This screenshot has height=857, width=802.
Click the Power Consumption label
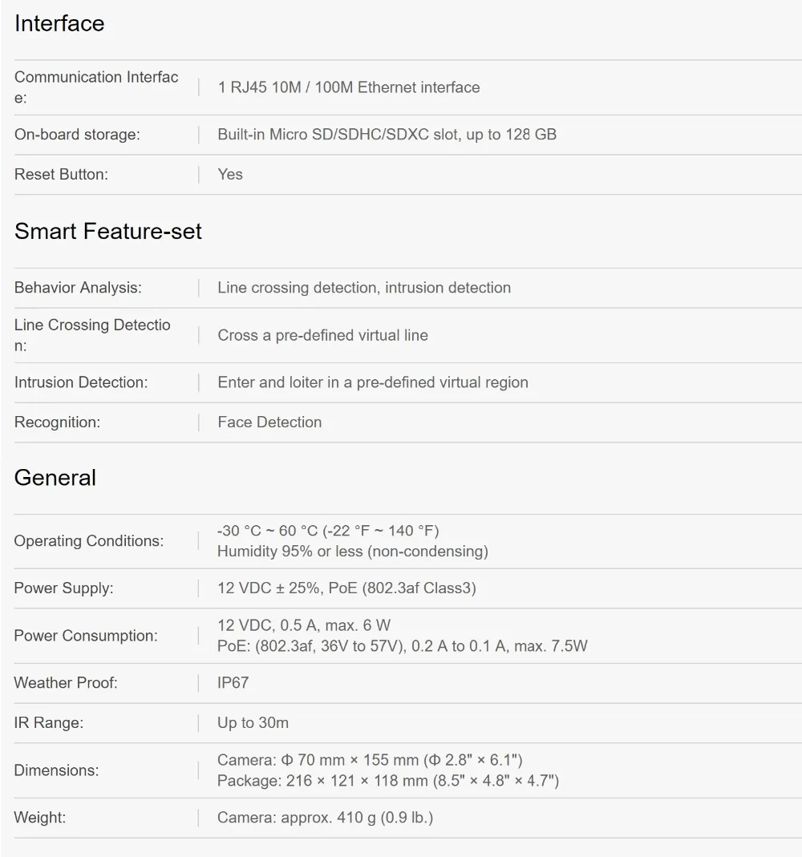(86, 636)
